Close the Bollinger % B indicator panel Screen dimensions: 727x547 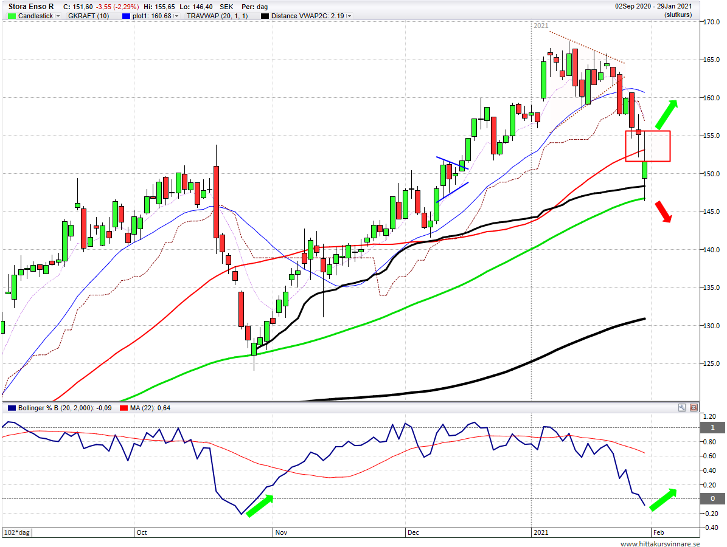click(x=693, y=408)
